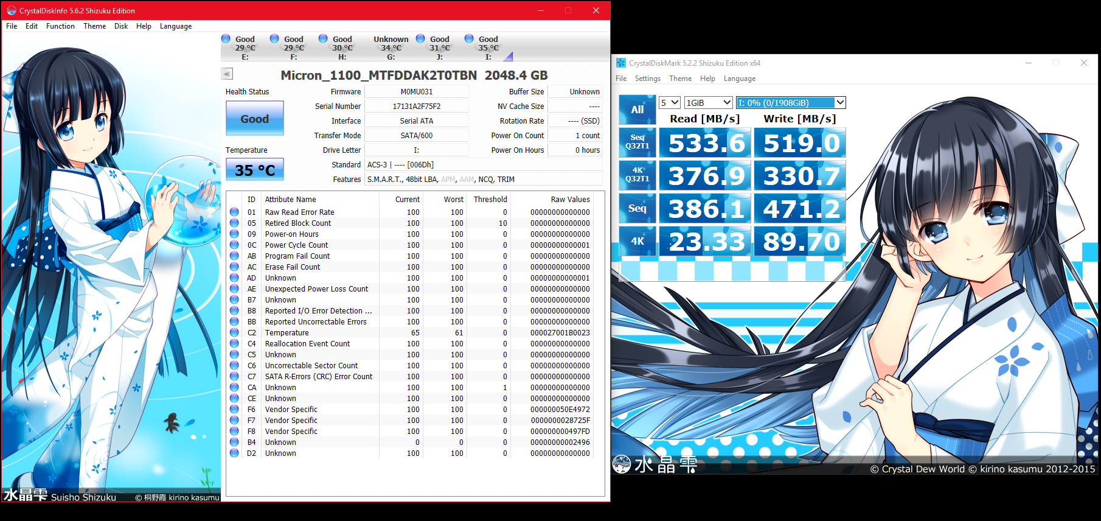1101x521 pixels.
Task: Click status orb of Raw Read Error Rate
Action: (x=234, y=212)
